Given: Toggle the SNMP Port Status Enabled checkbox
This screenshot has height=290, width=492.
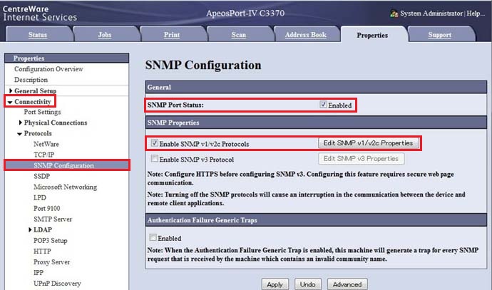Looking at the screenshot, I should click(323, 105).
